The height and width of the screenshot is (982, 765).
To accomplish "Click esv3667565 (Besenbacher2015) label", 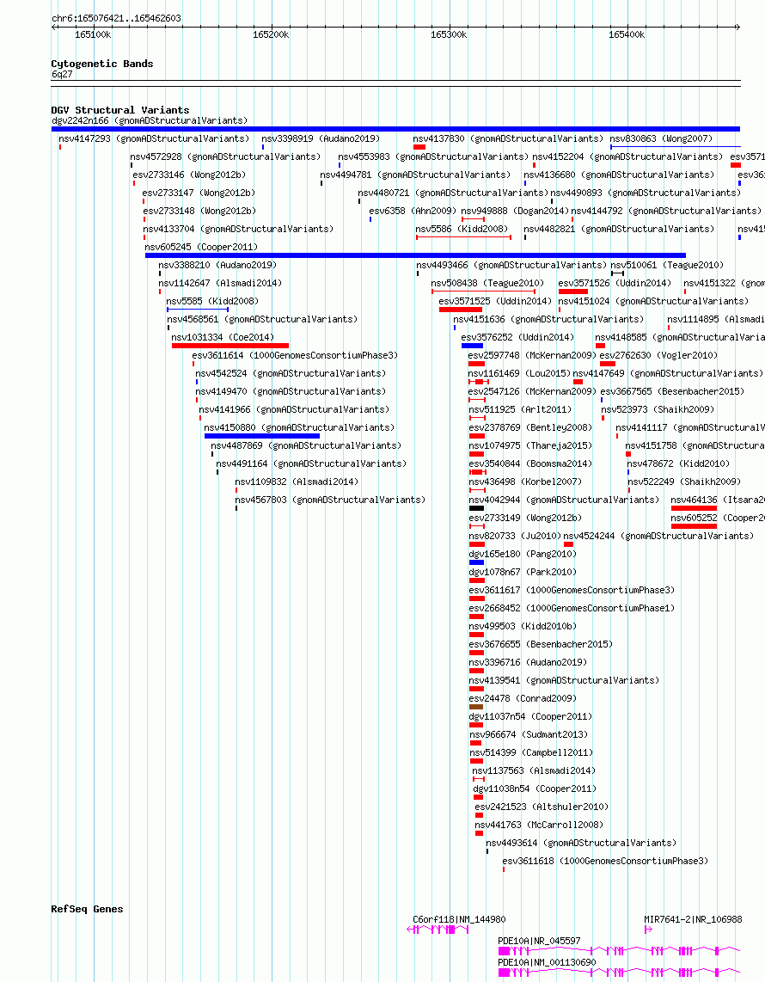I will coord(672,392).
